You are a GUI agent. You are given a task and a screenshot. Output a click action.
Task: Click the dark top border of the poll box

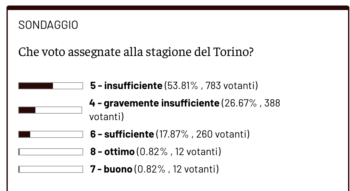(x=178, y=8)
